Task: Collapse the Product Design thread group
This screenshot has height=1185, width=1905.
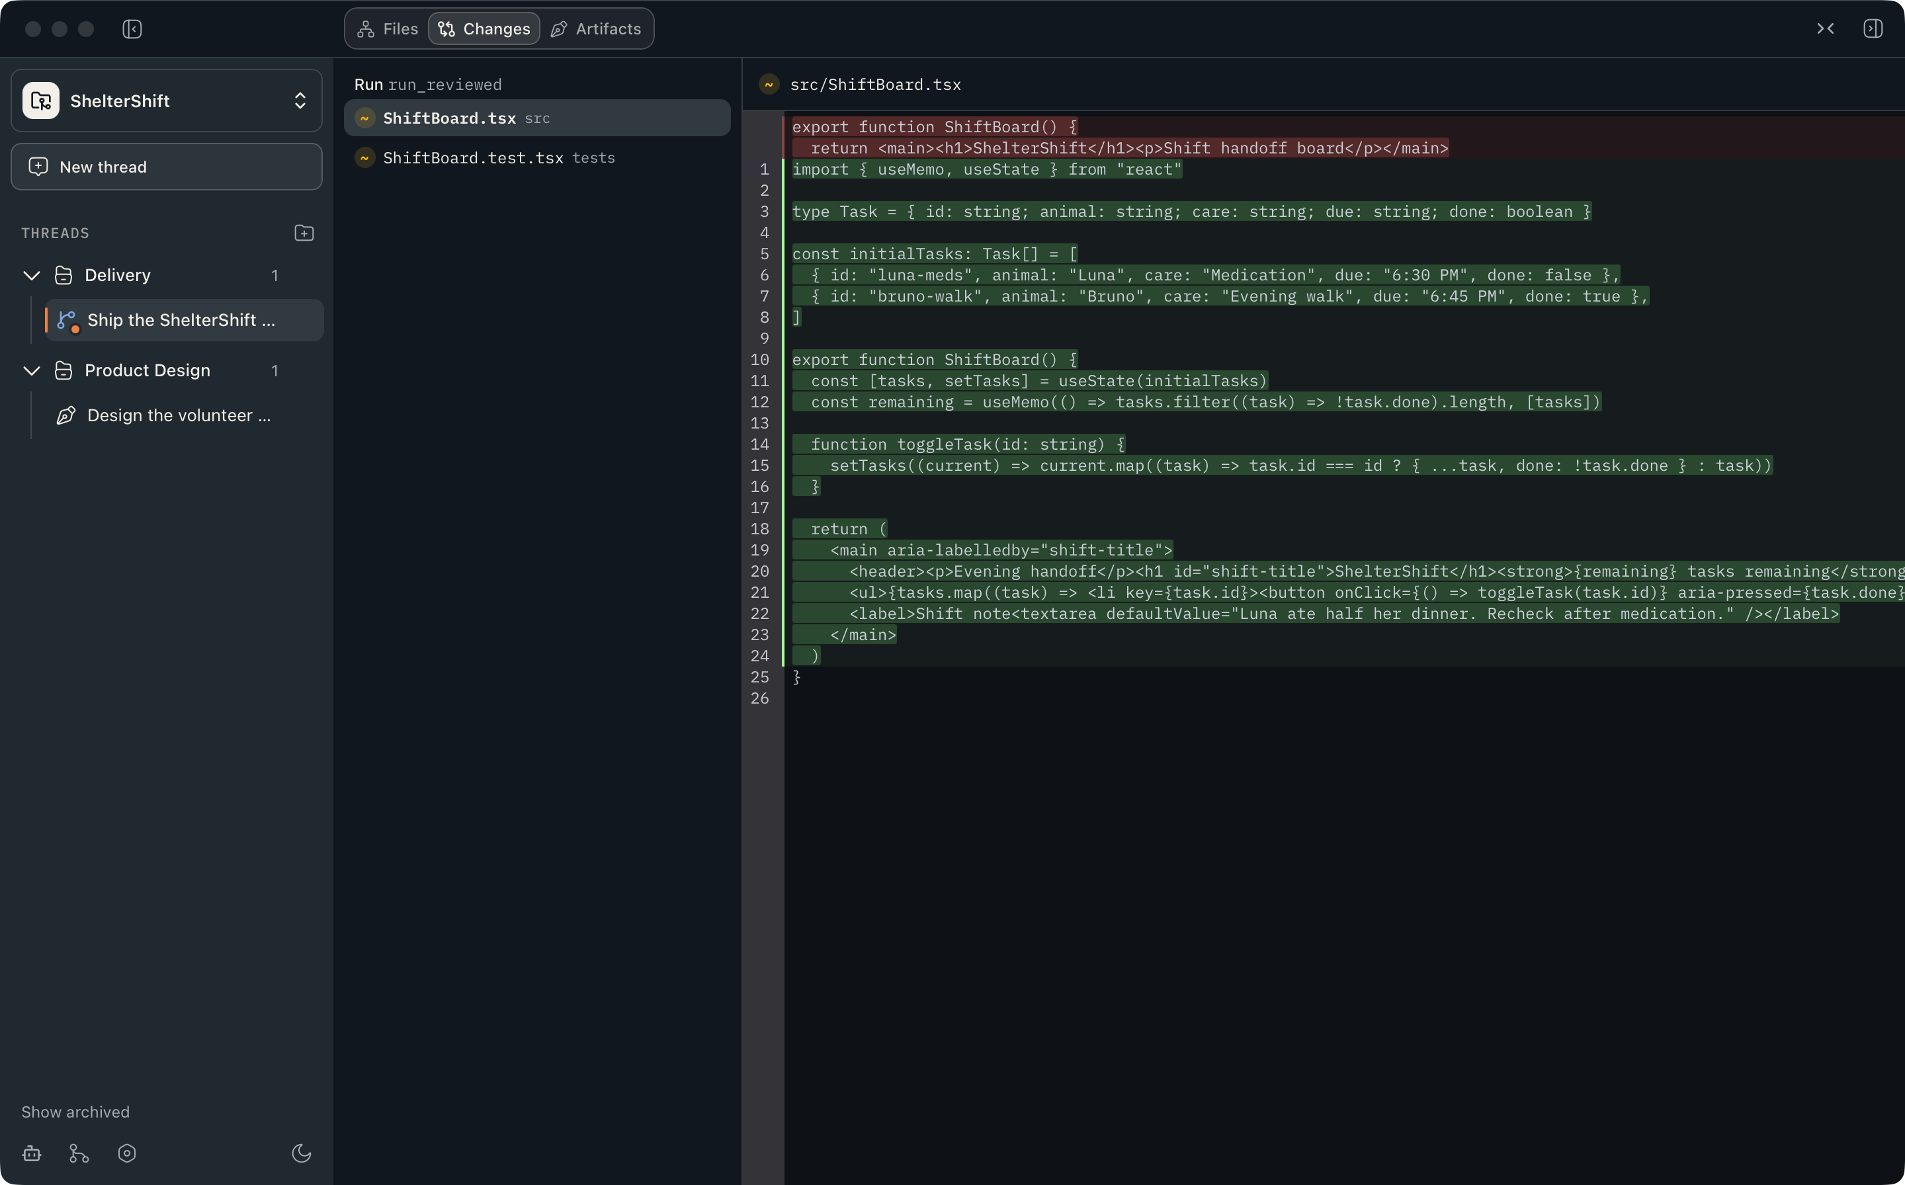Action: 31,371
